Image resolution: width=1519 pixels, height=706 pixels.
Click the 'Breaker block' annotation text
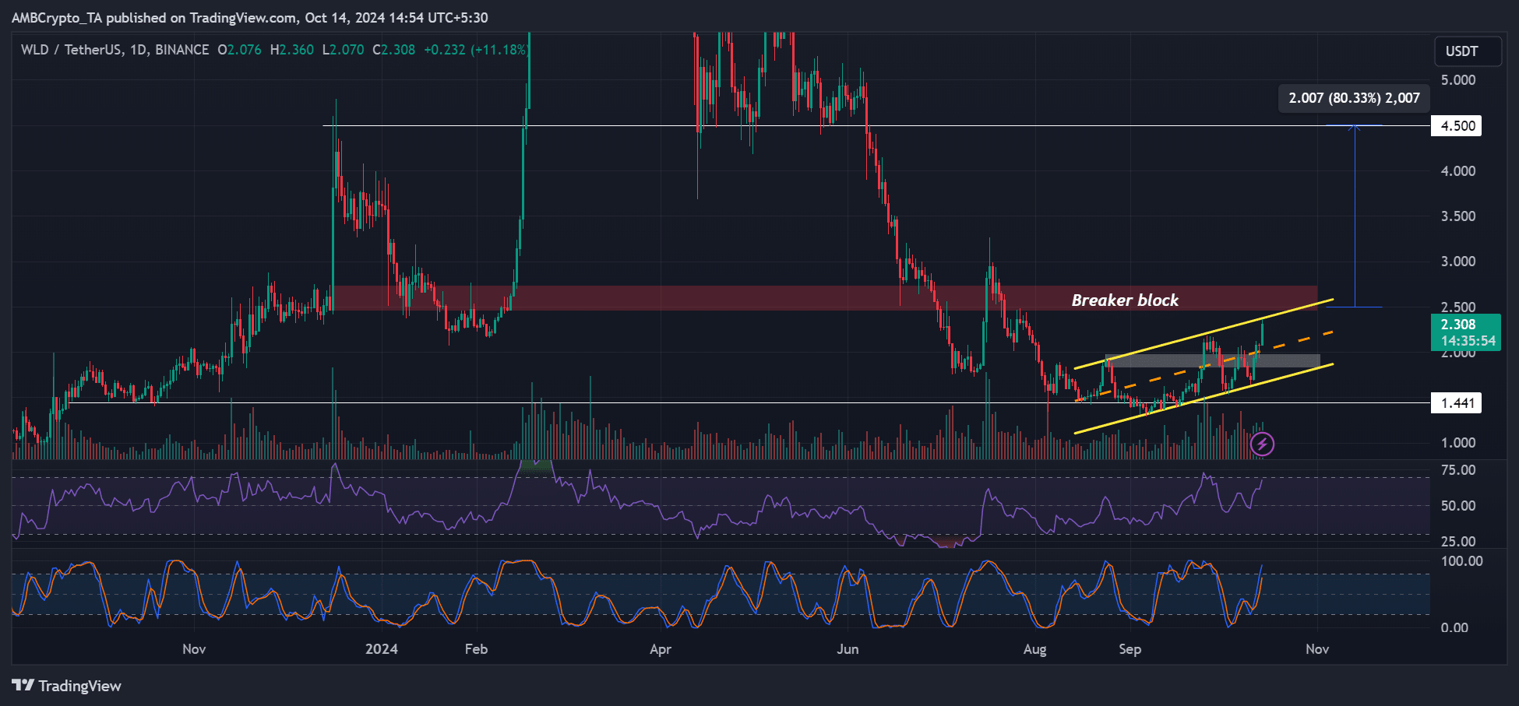tap(1125, 300)
